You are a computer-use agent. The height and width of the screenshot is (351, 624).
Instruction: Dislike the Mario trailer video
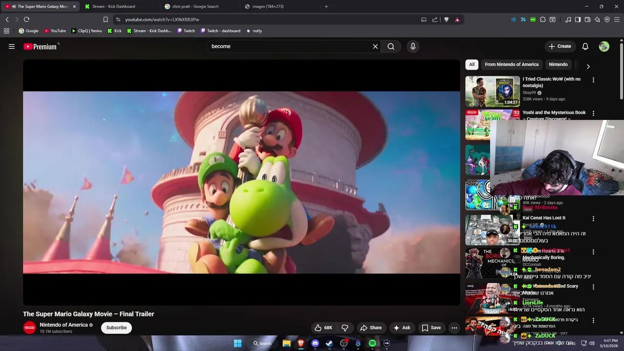(x=345, y=328)
